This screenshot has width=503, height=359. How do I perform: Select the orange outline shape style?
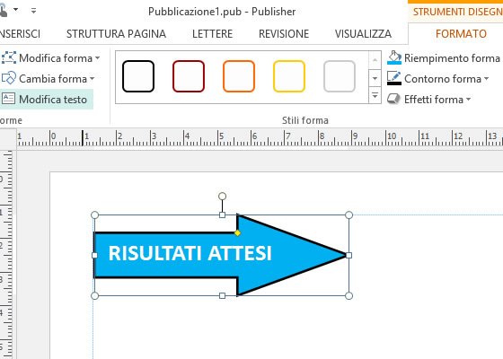[239, 76]
